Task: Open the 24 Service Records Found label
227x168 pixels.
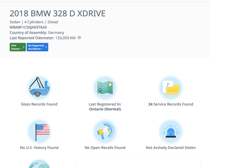Action: click(171, 104)
